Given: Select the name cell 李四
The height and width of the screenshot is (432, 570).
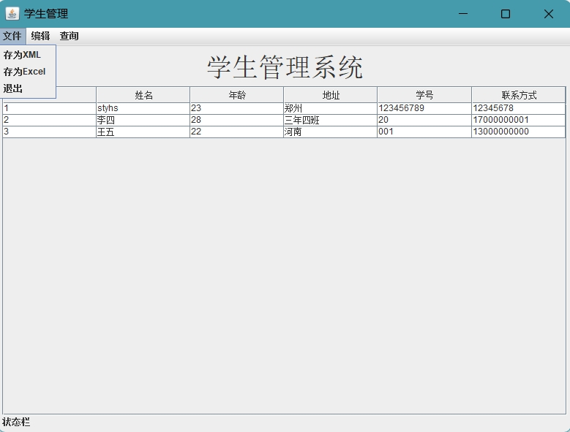Looking at the screenshot, I should [143, 120].
